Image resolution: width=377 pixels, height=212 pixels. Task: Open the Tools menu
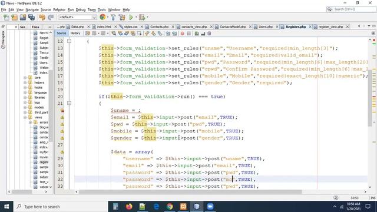pos(102,9)
